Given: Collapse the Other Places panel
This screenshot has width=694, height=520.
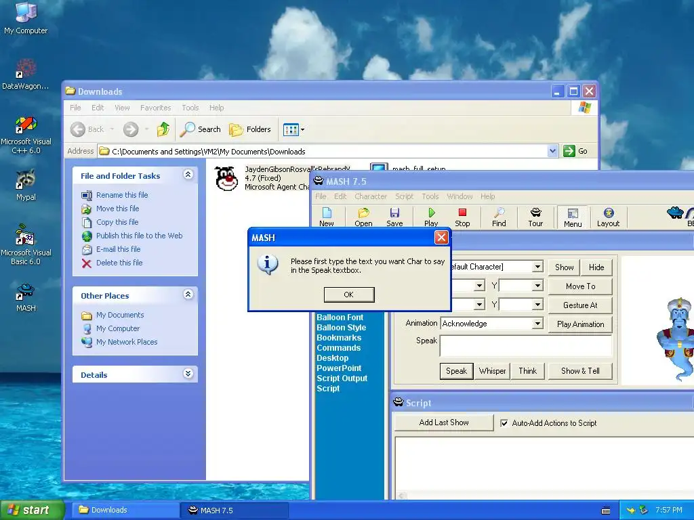Looking at the screenshot, I should click(188, 295).
